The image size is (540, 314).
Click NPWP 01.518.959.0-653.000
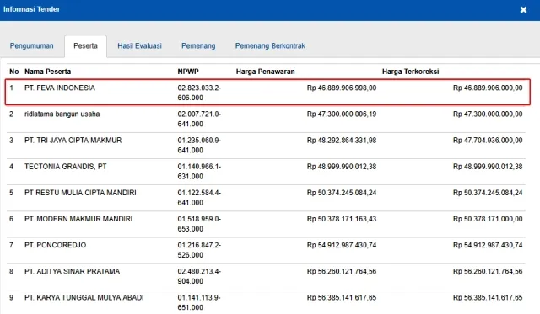[199, 224]
